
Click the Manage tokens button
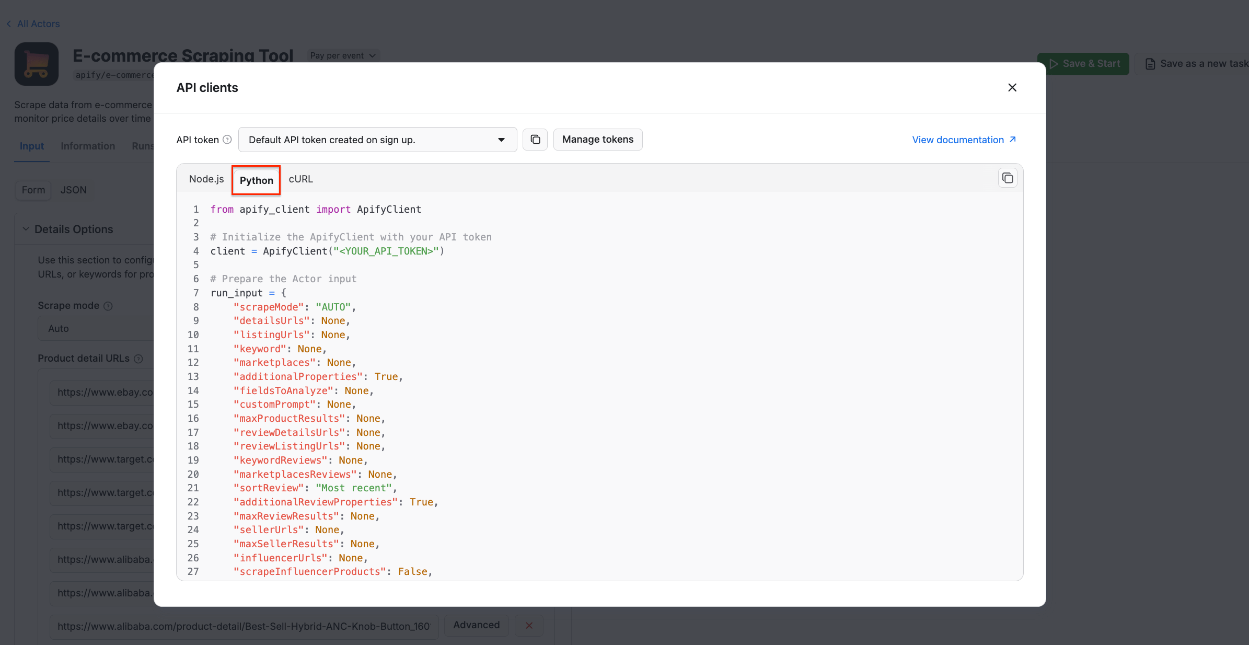point(597,140)
